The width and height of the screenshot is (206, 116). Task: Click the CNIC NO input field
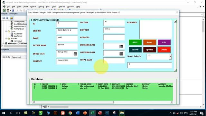(x=67, y=32)
